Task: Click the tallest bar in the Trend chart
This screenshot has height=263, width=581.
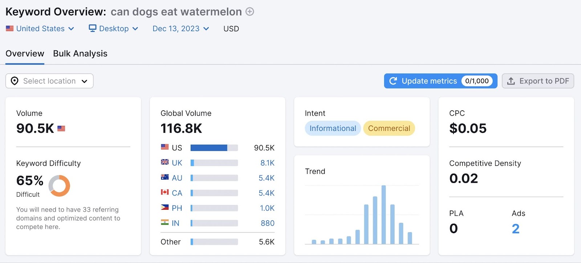Action: tap(383, 214)
